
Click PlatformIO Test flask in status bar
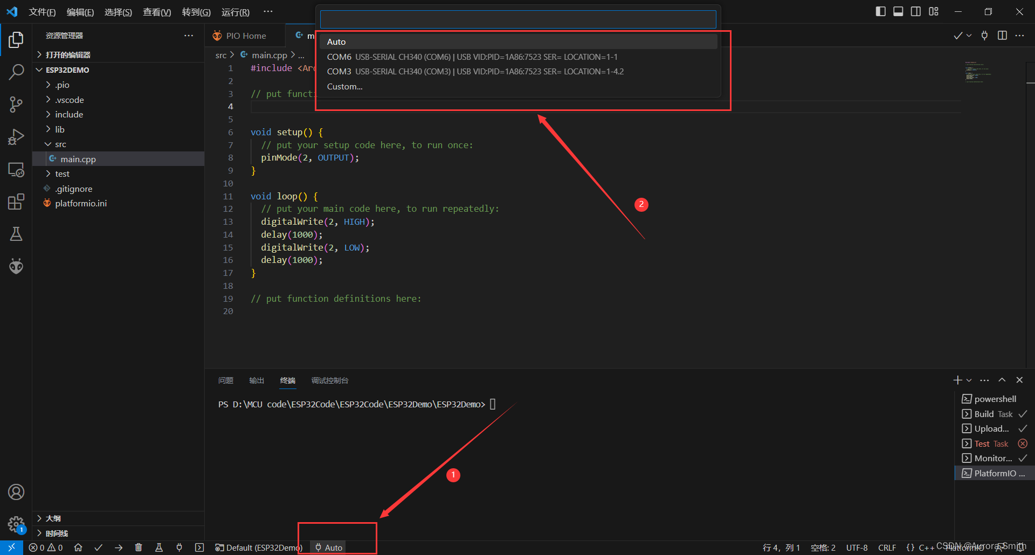[x=159, y=547]
